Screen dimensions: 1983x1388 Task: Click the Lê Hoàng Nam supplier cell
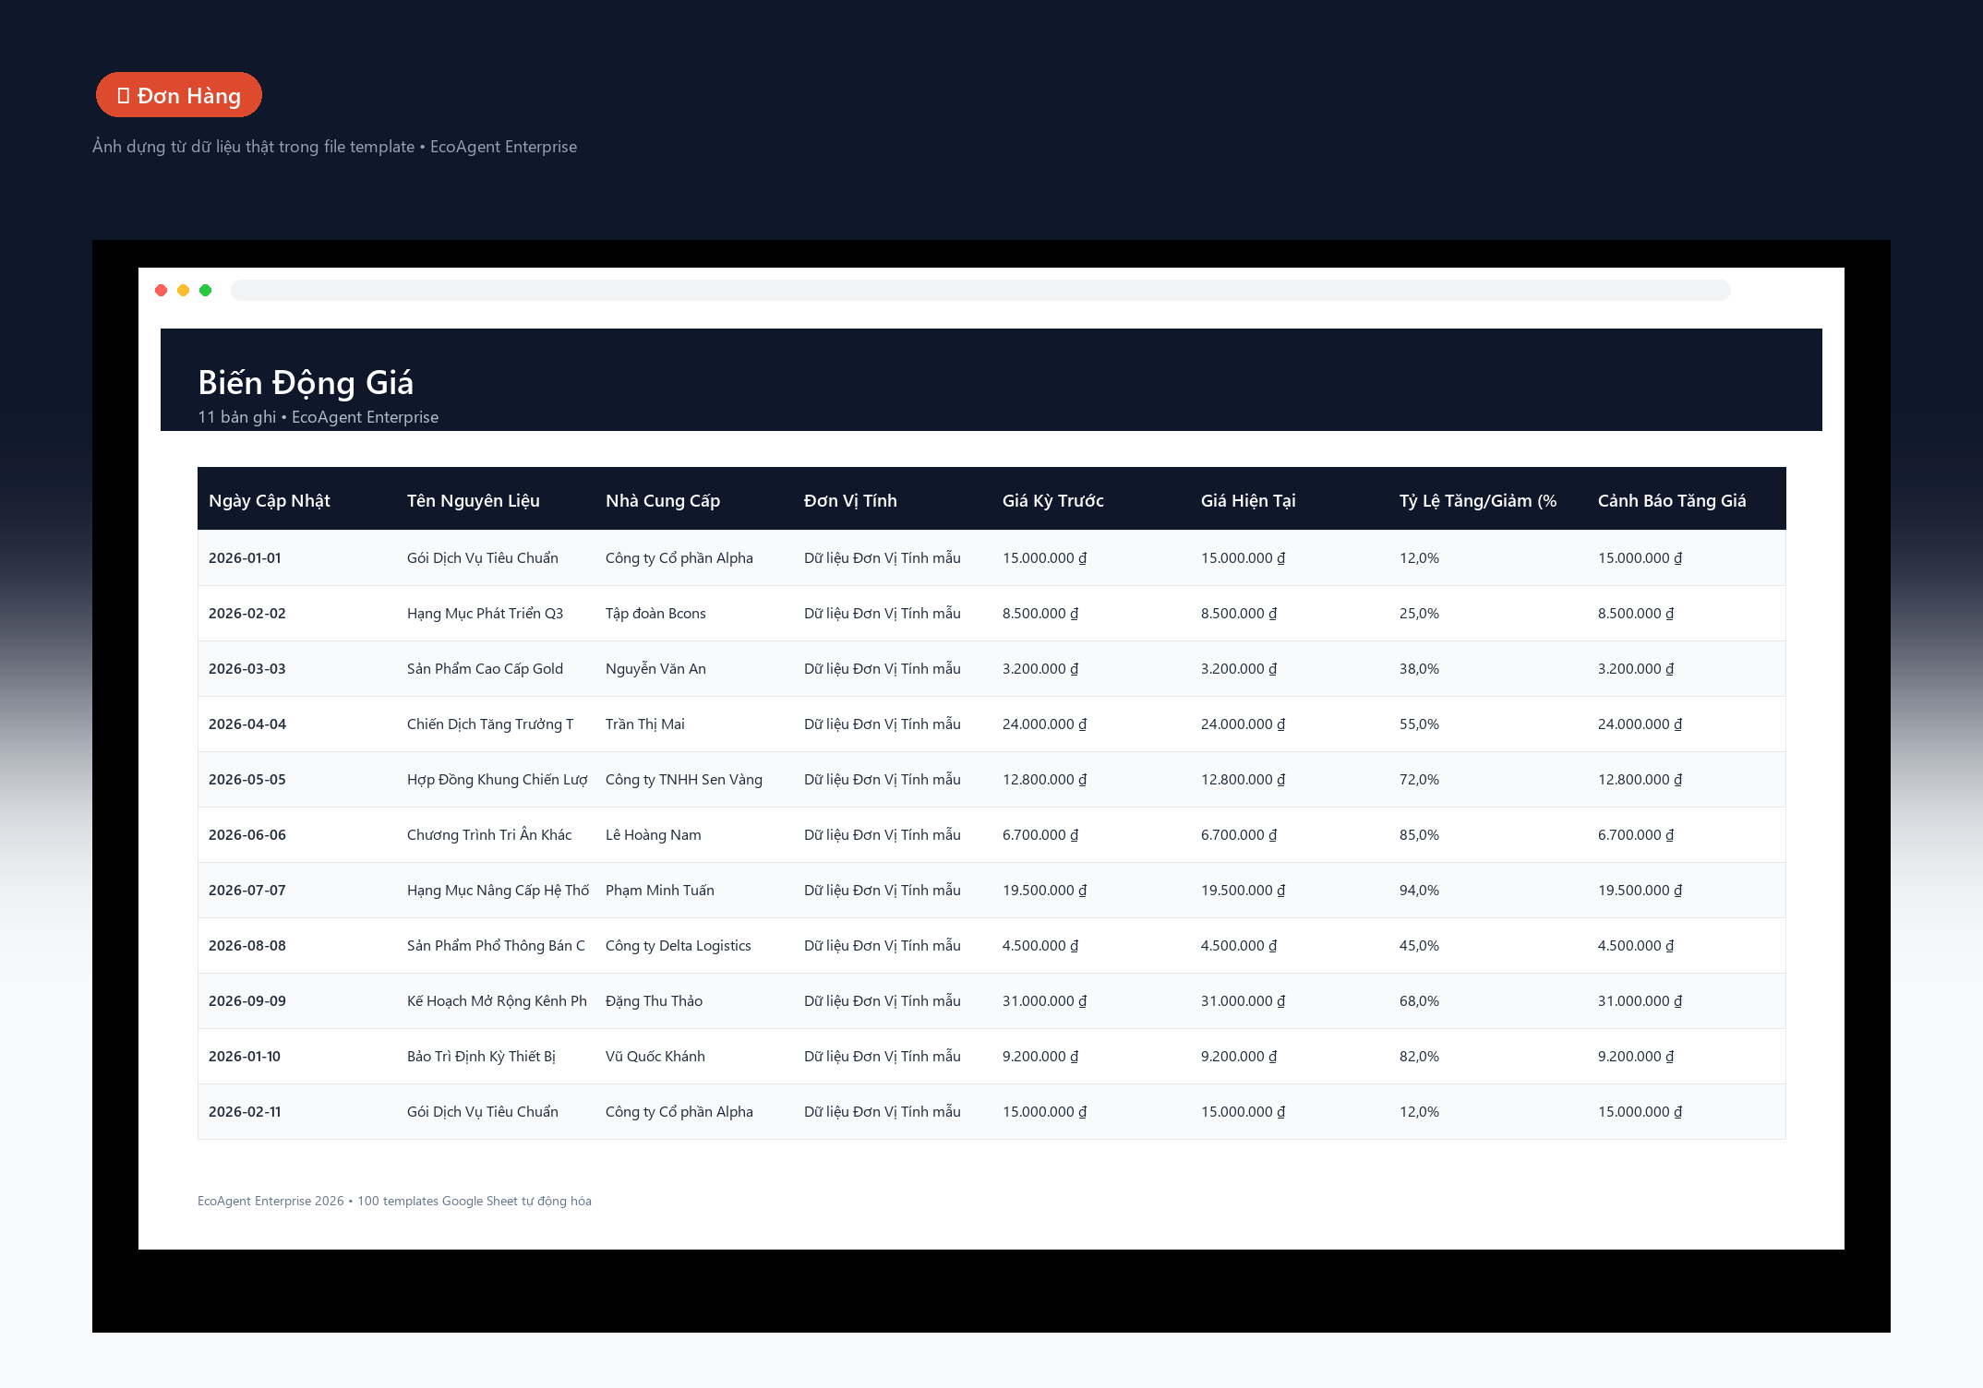coord(653,835)
